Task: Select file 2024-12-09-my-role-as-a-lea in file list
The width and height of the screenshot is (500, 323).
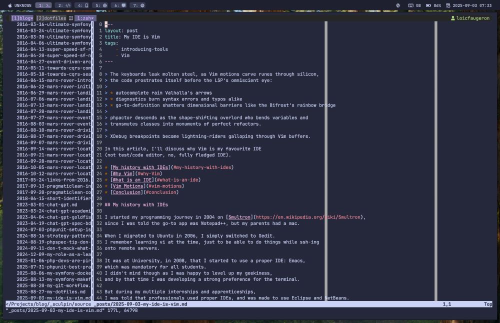Action: [53, 254]
